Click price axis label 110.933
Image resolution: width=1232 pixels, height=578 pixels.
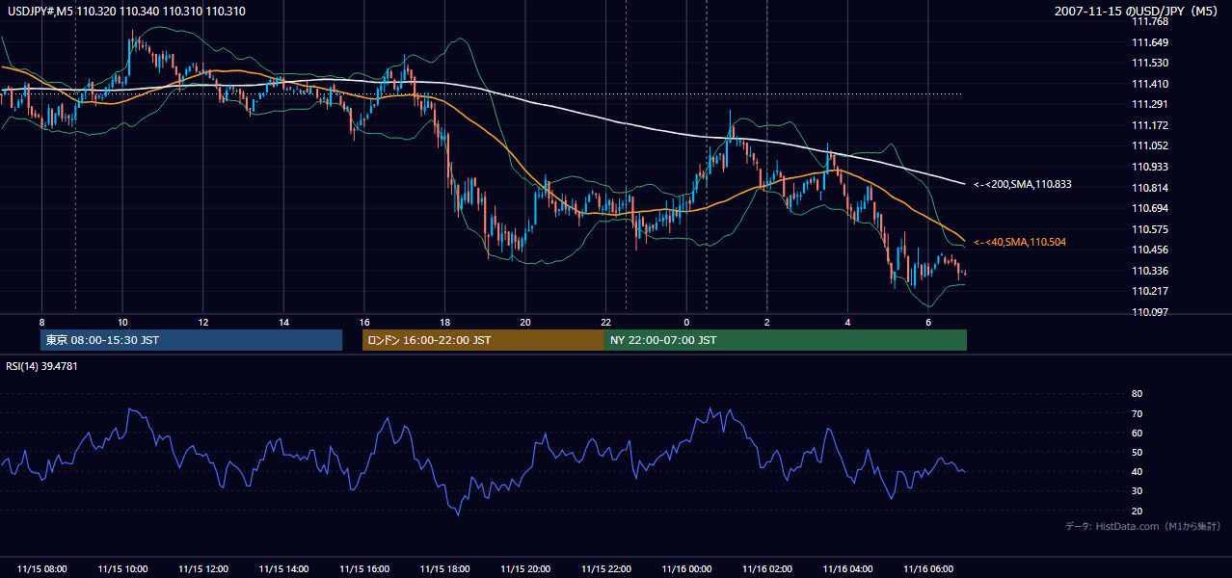pos(1150,167)
